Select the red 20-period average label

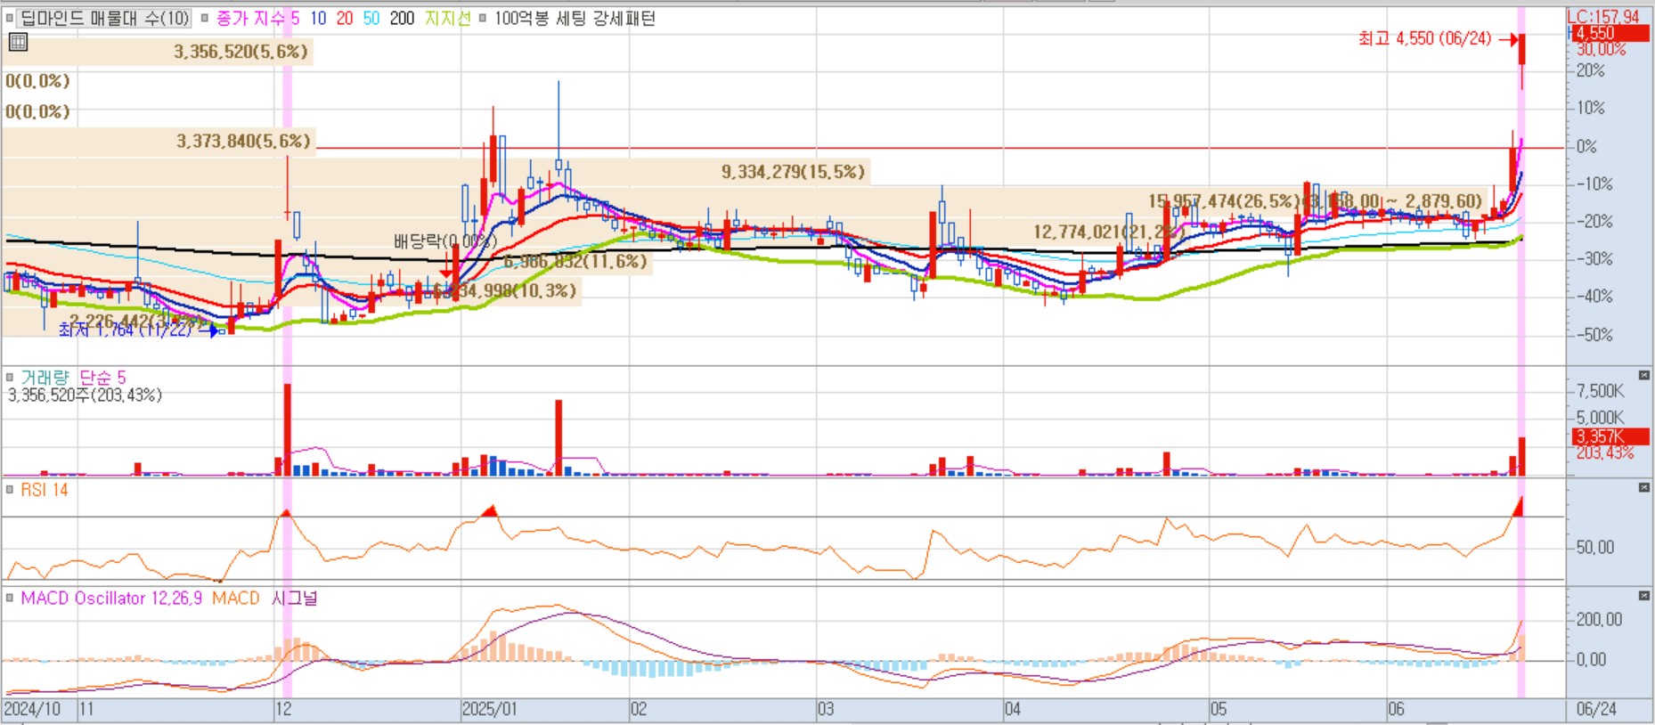345,18
